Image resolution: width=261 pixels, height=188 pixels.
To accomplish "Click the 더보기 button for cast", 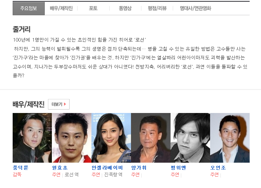I will [x=59, y=104].
